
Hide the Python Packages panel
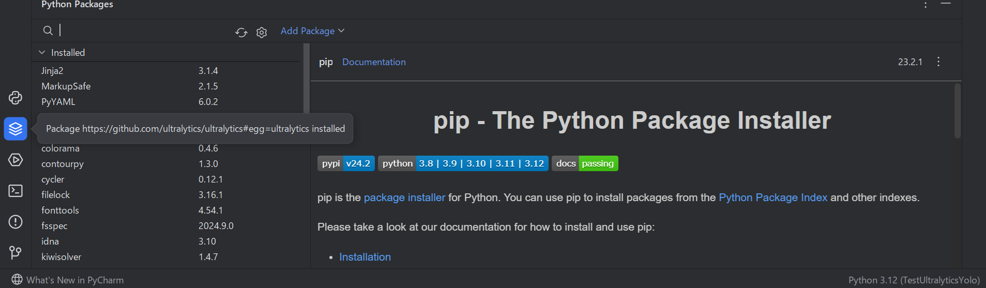tap(946, 4)
